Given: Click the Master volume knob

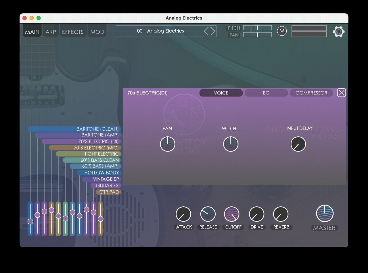Looking at the screenshot, I should 325,214.
